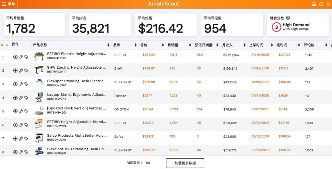Click the plus icon for OMOTON Vertical row
The height and width of the screenshot is (169, 332).
[15, 111]
